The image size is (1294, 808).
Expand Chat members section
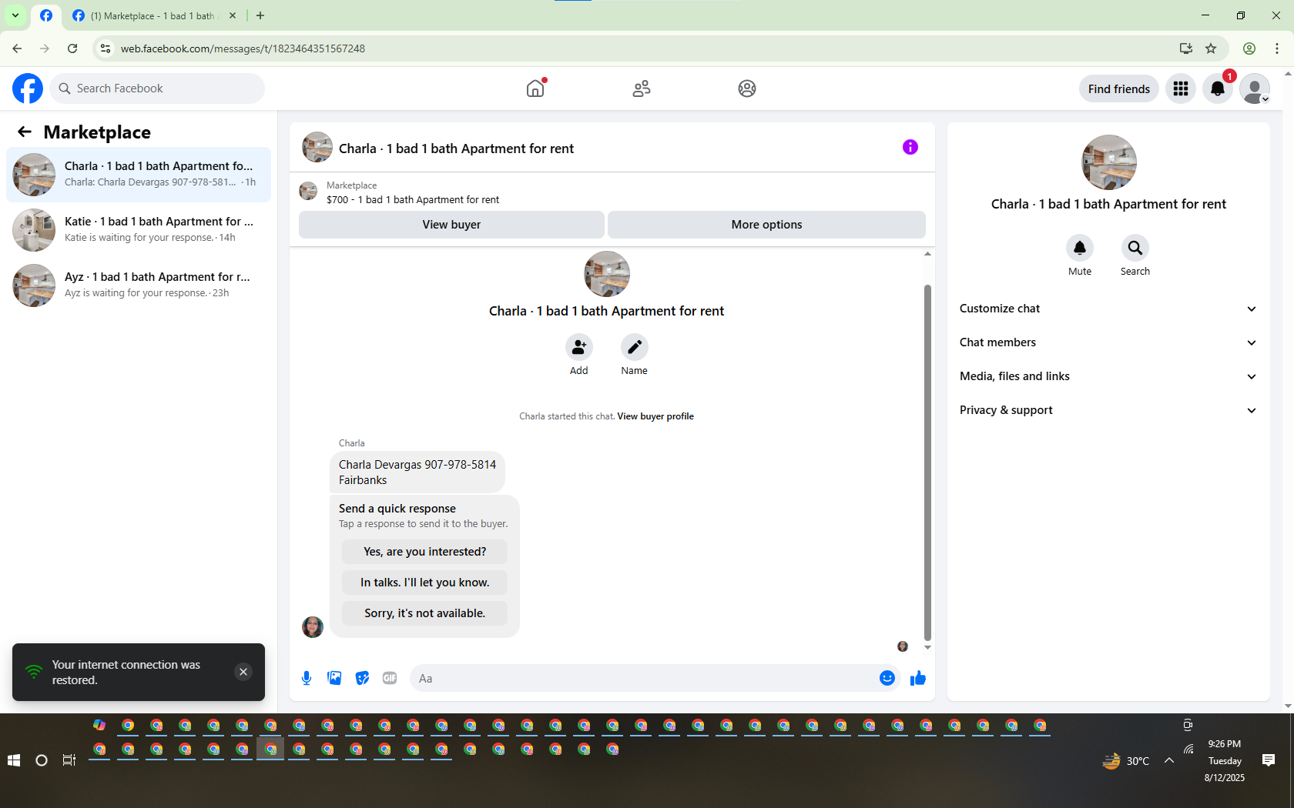1108,342
